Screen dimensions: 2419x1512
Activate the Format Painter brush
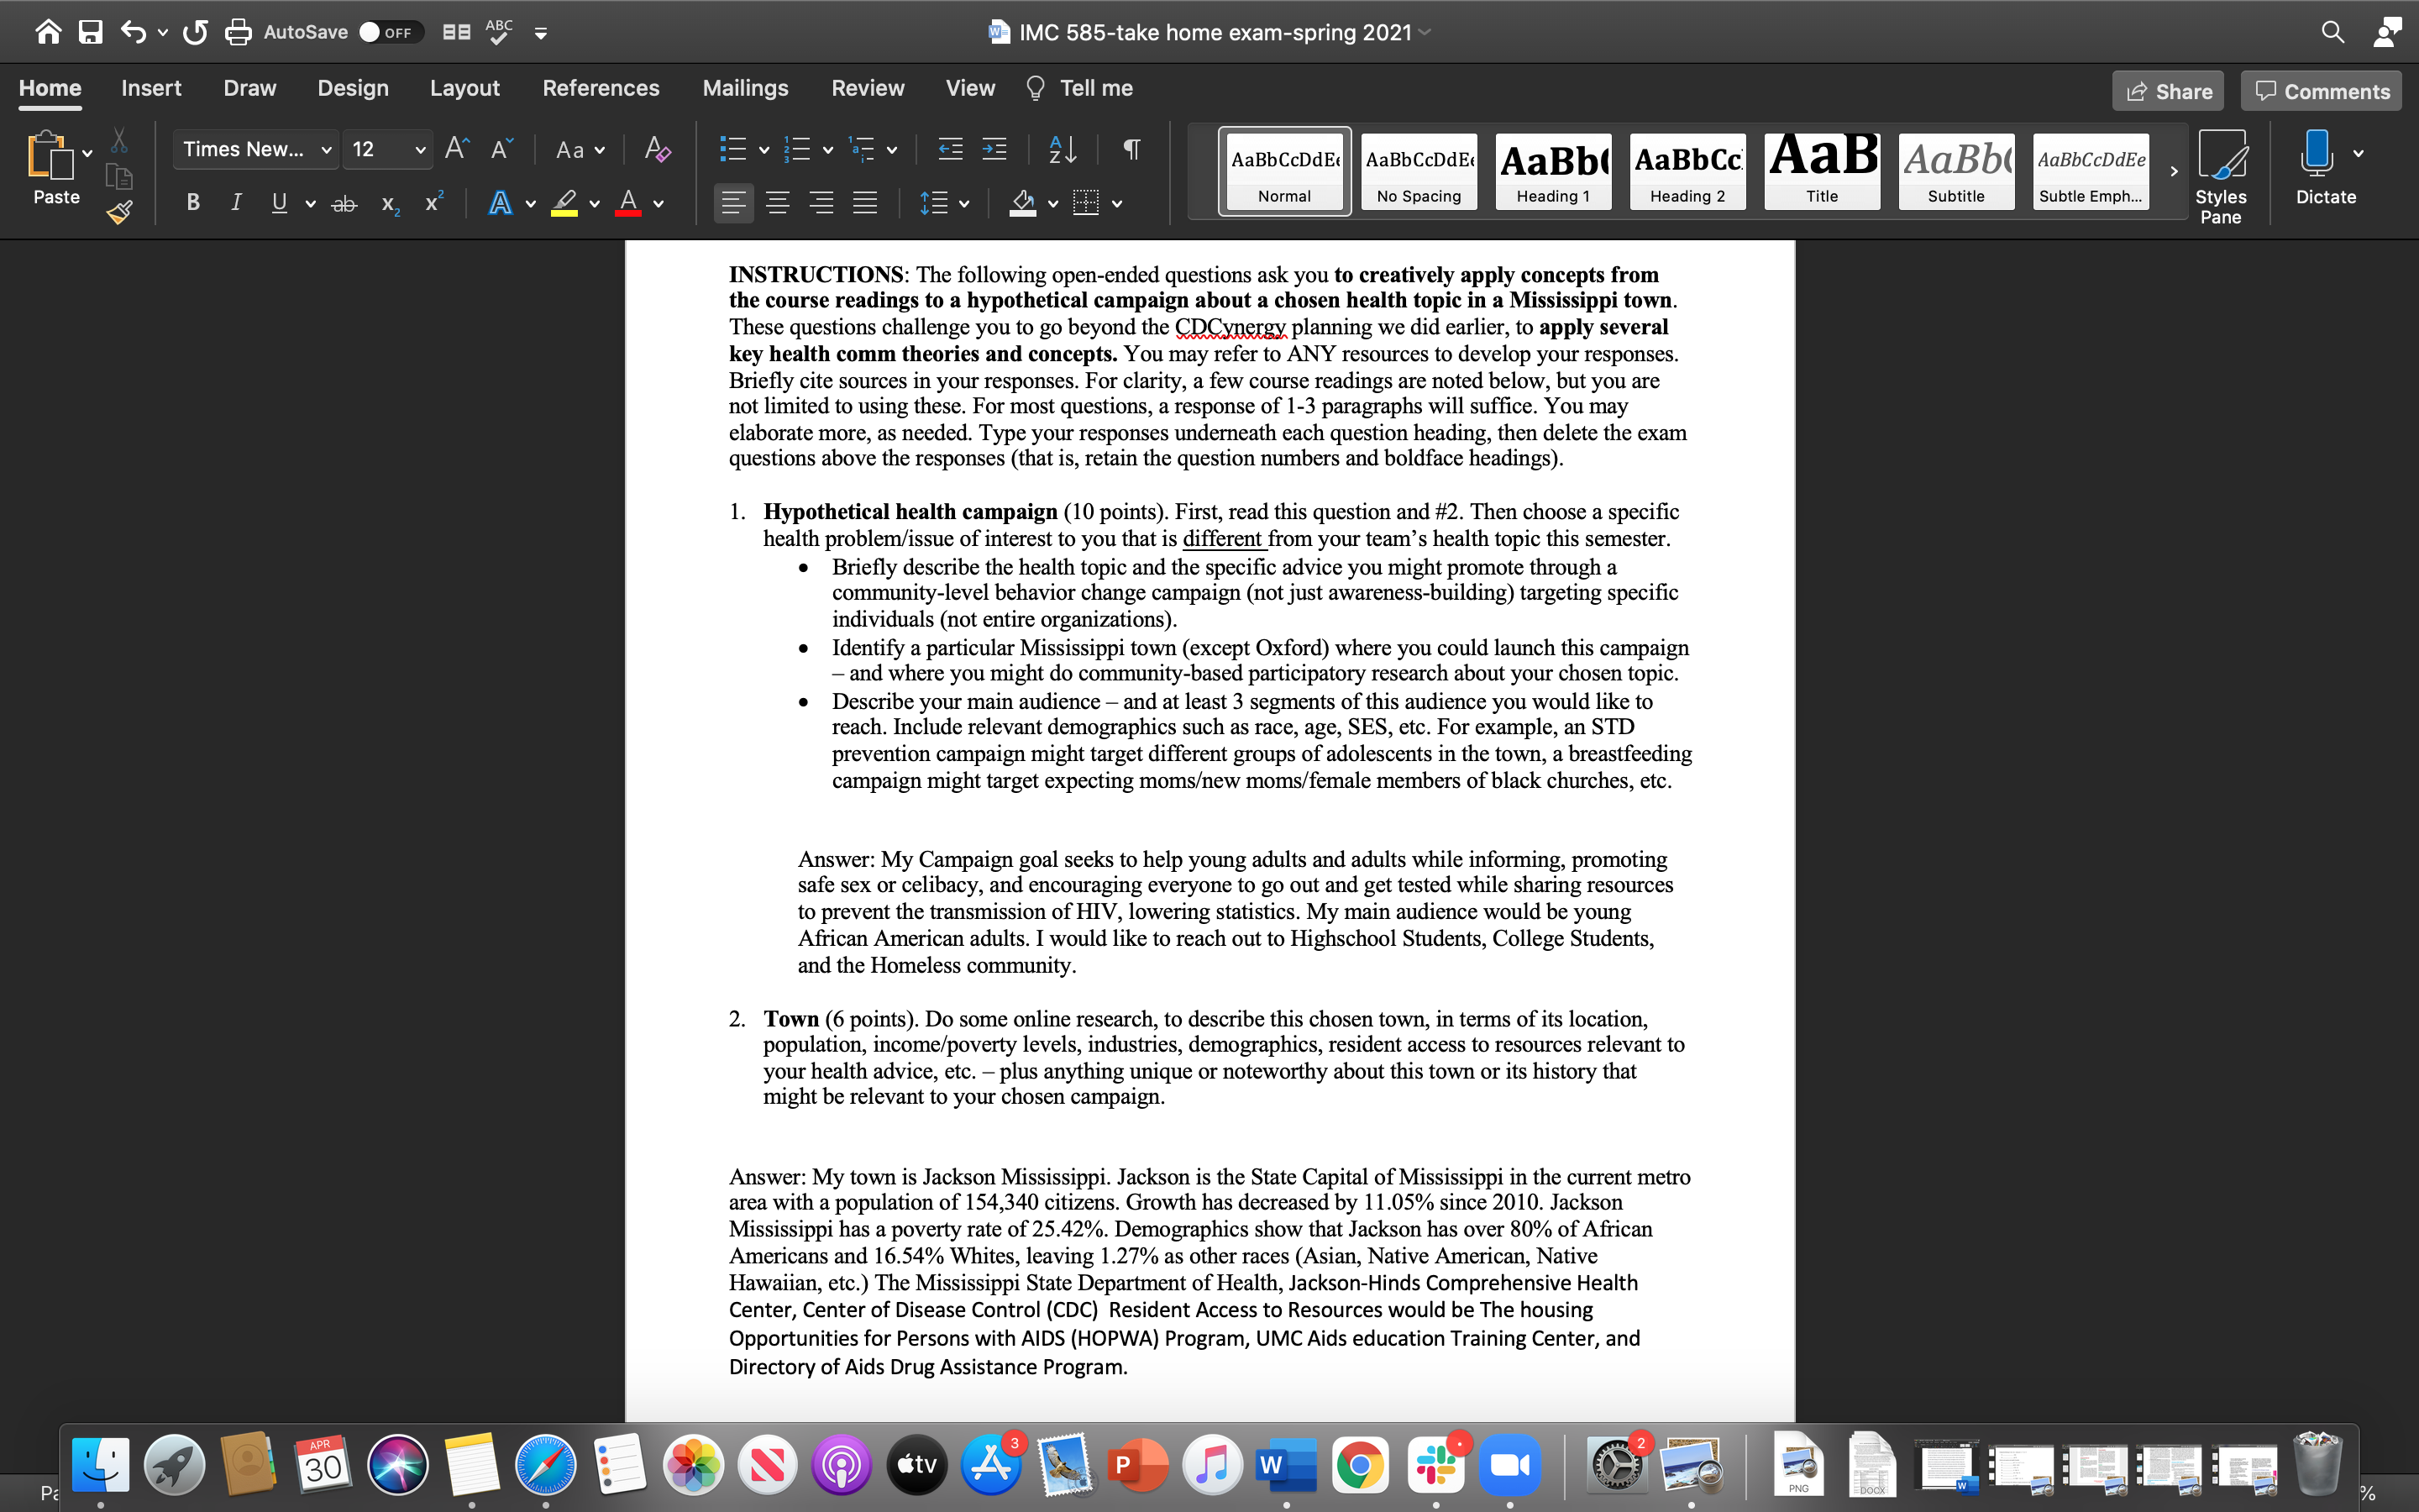119,212
